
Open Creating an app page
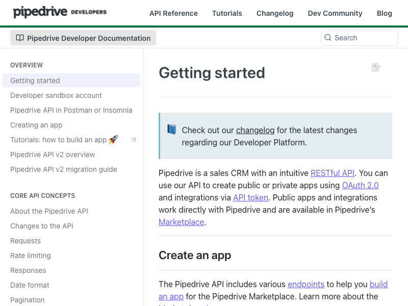tap(36, 125)
